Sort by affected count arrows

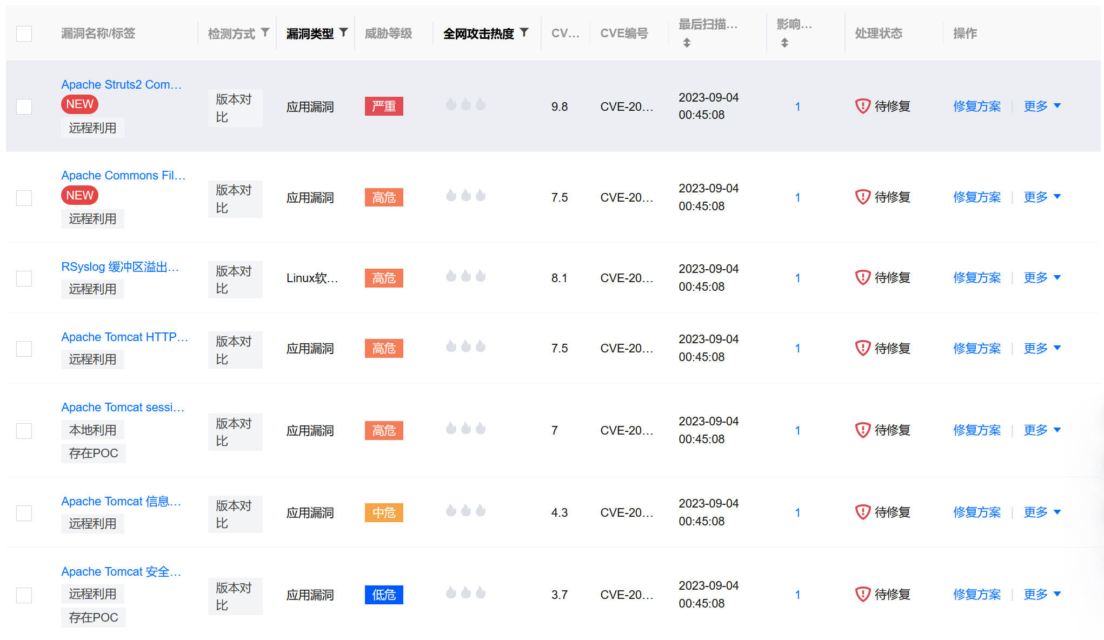[x=784, y=43]
